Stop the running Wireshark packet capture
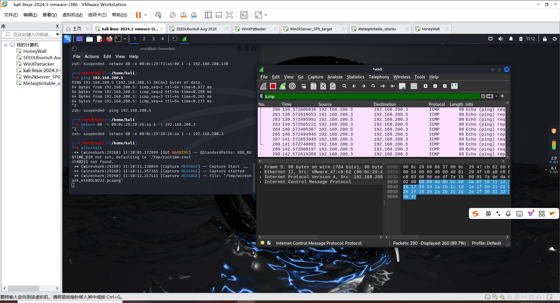 pos(273,86)
